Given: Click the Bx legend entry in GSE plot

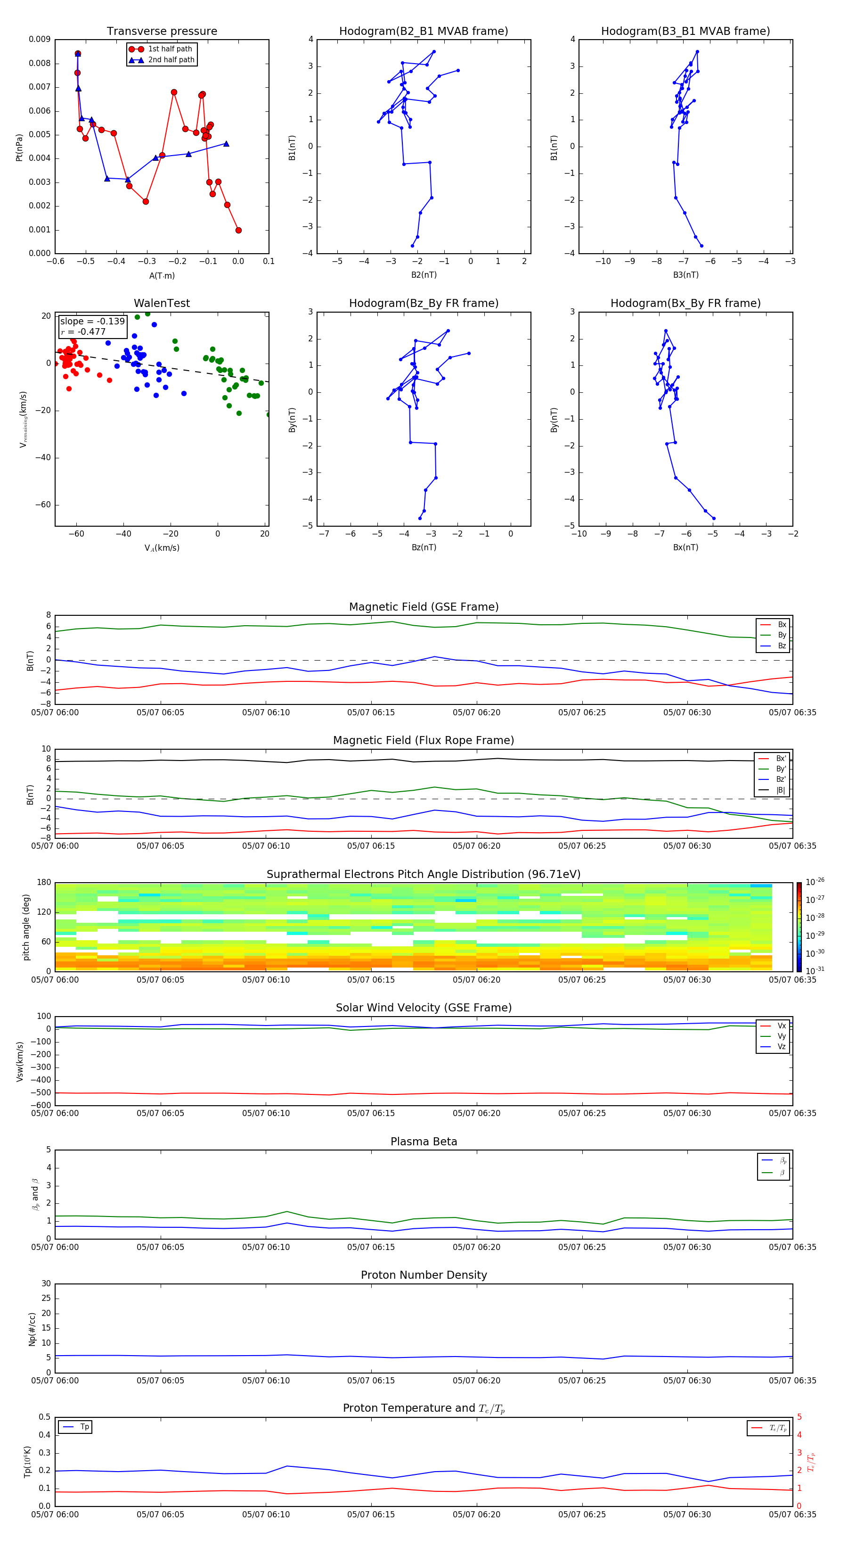Looking at the screenshot, I should [773, 625].
